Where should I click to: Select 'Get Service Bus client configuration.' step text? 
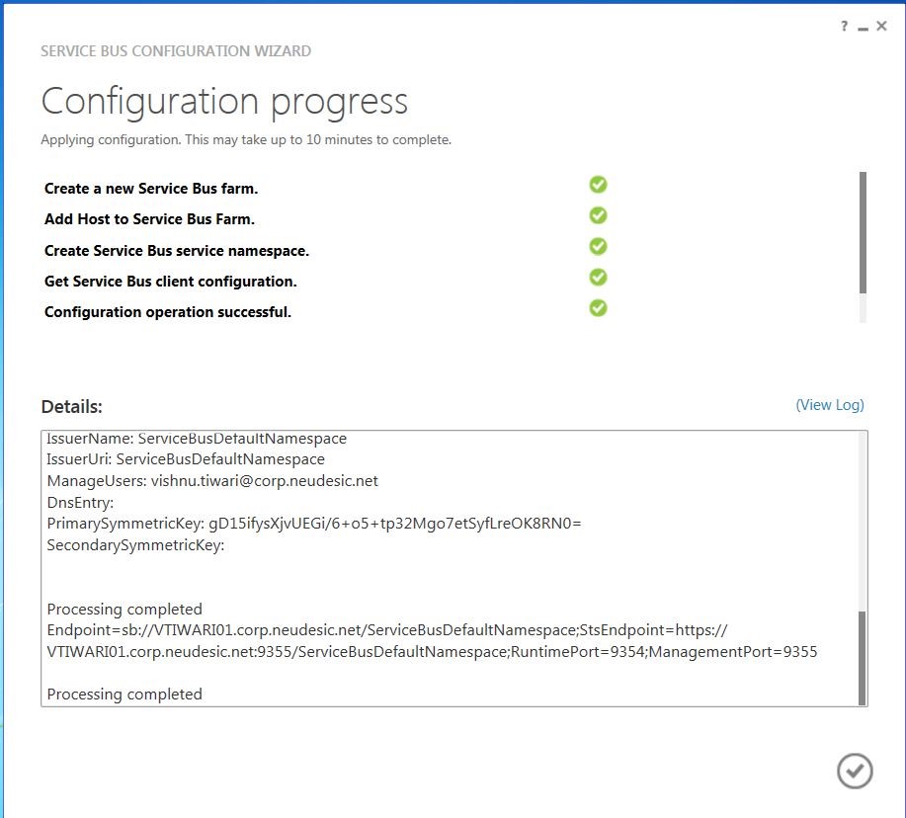point(171,282)
